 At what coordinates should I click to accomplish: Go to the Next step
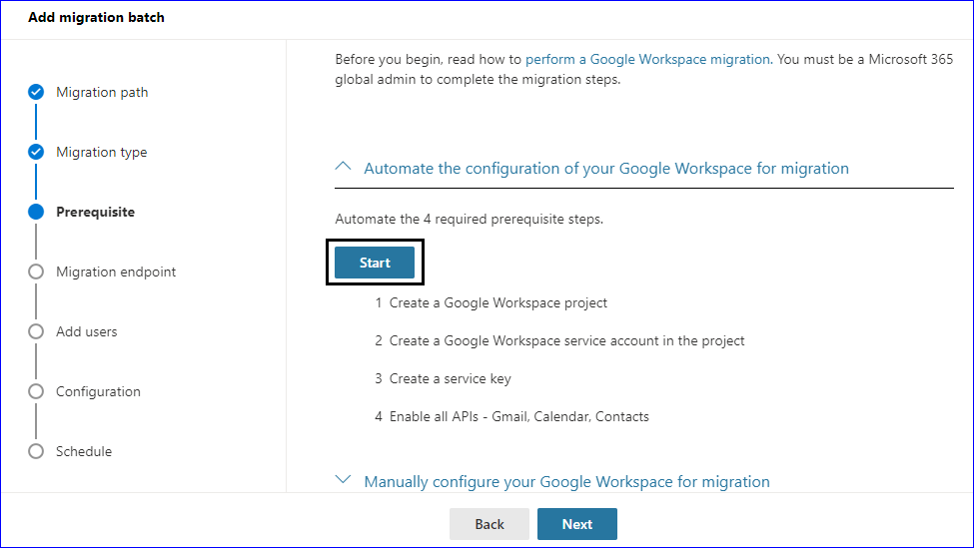coord(577,524)
